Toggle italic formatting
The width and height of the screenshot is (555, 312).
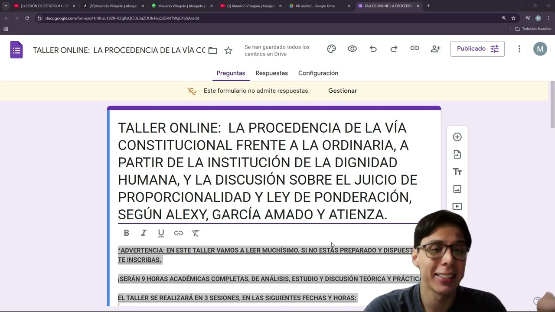pyautogui.click(x=144, y=233)
